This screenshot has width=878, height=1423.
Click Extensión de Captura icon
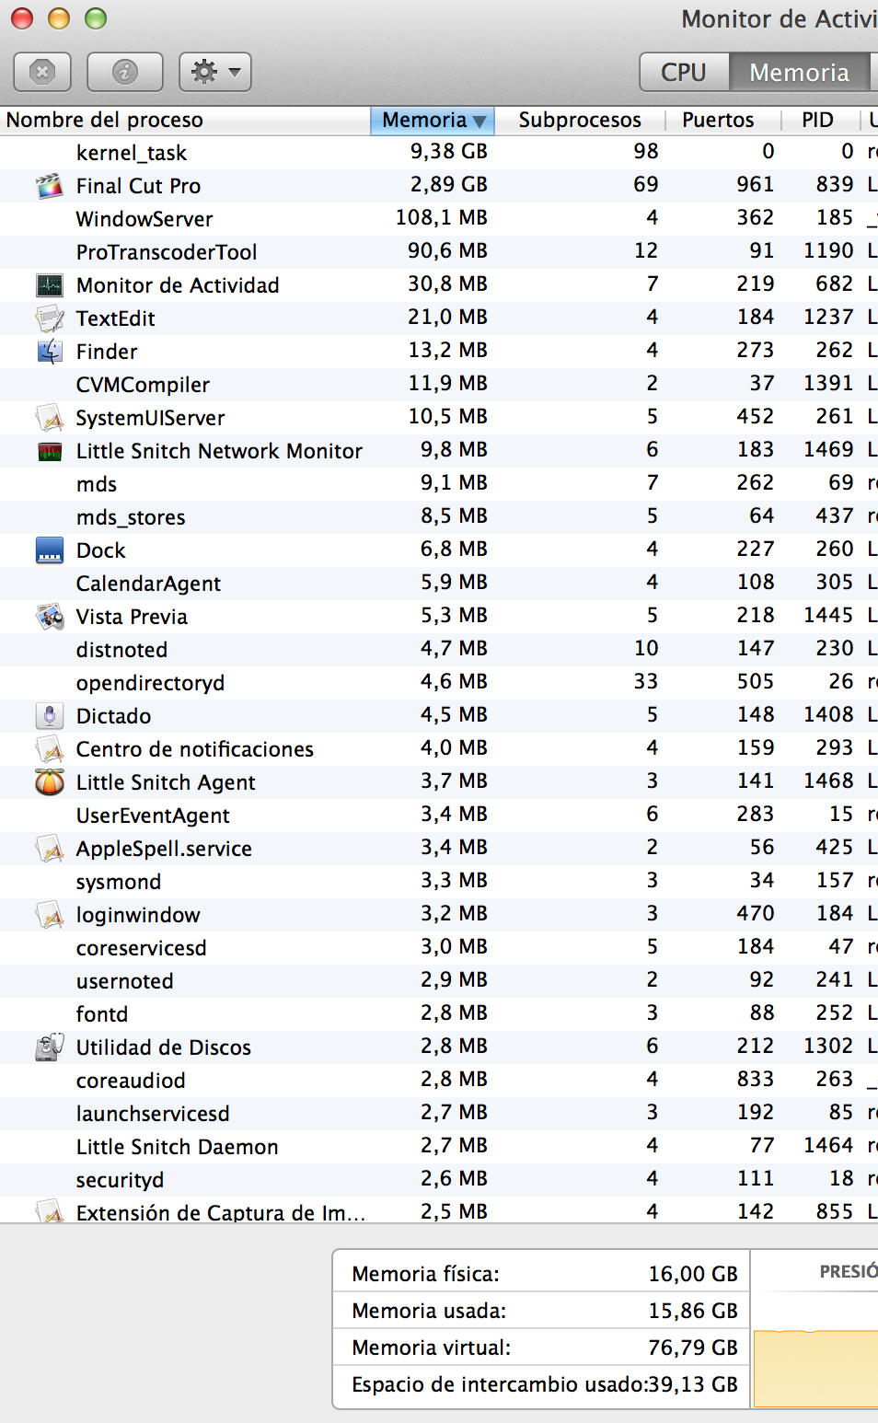click(50, 1211)
